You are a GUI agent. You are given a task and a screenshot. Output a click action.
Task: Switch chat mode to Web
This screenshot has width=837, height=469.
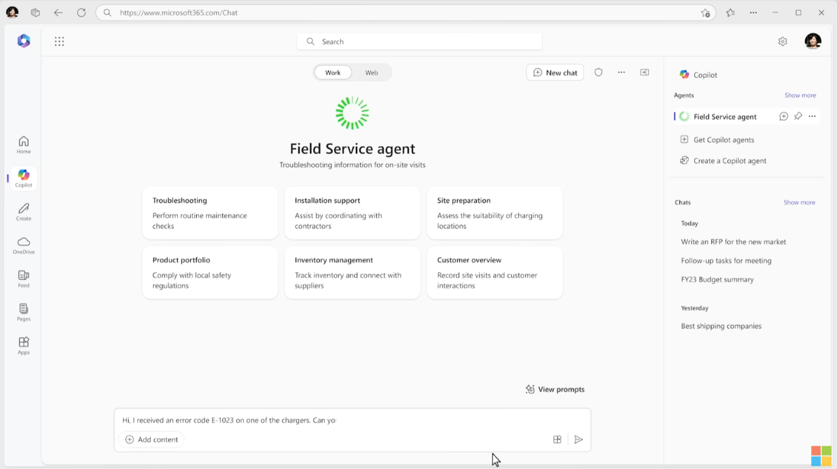[x=371, y=72]
